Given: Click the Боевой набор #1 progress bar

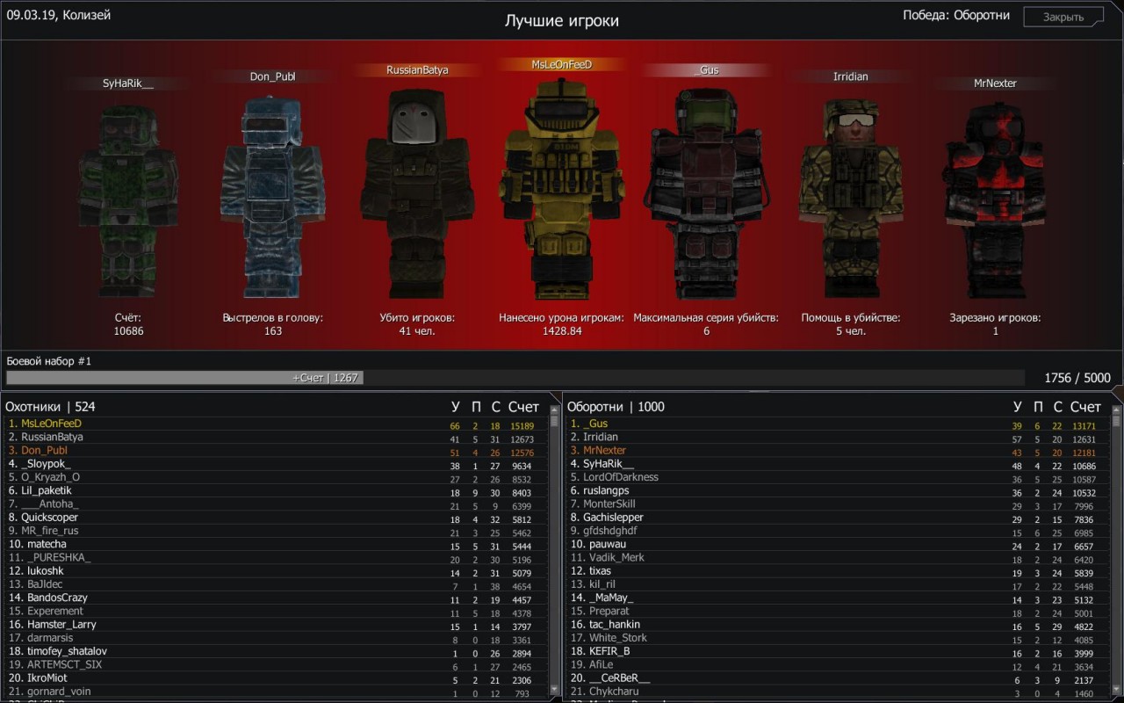Looking at the screenshot, I should tap(515, 378).
